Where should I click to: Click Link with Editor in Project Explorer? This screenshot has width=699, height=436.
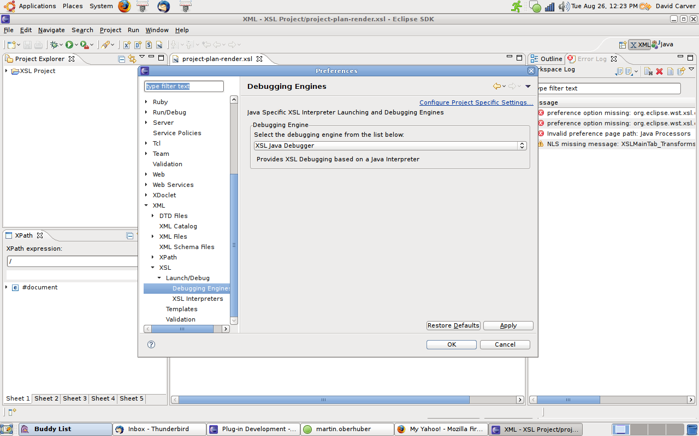[132, 59]
